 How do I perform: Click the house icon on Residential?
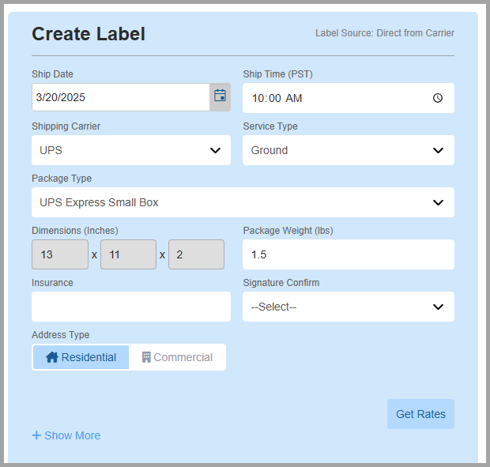pyautogui.click(x=52, y=357)
